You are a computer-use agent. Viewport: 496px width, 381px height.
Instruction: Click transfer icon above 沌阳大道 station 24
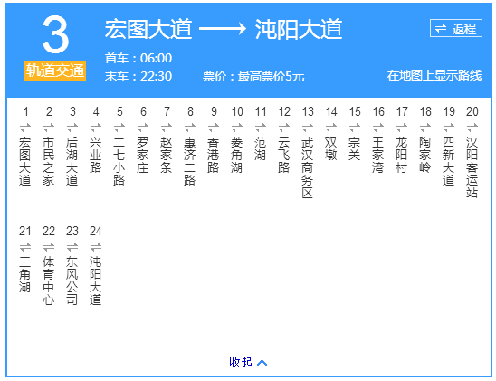pos(96,247)
